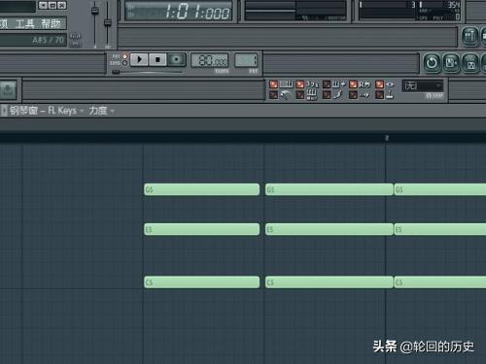The image size is (486, 364).
Task: Select the middle E5 note
Action: pos(329,229)
